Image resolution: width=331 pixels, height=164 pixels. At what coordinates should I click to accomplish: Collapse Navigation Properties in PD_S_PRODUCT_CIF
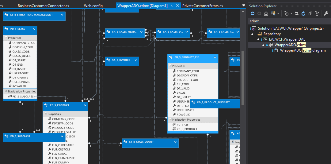click(x=170, y=120)
